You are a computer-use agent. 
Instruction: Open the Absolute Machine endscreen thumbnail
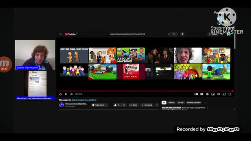pyautogui.click(x=131, y=56)
